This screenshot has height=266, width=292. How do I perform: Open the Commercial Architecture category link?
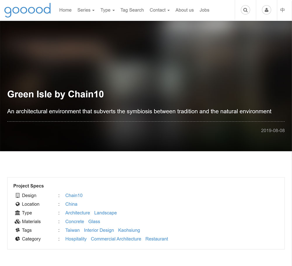click(116, 239)
